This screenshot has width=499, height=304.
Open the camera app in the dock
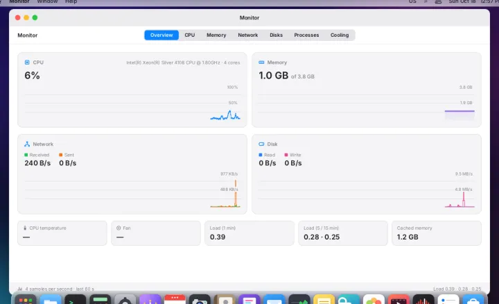point(200,300)
